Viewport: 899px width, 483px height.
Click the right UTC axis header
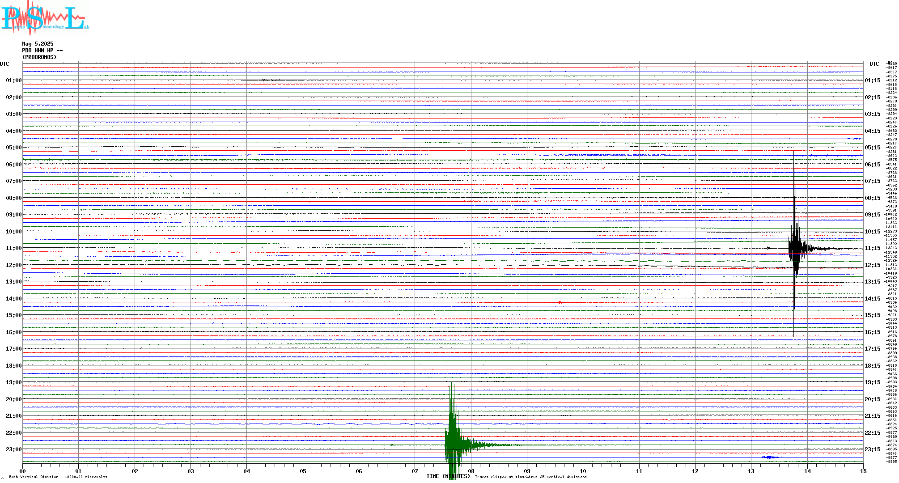[x=874, y=64]
